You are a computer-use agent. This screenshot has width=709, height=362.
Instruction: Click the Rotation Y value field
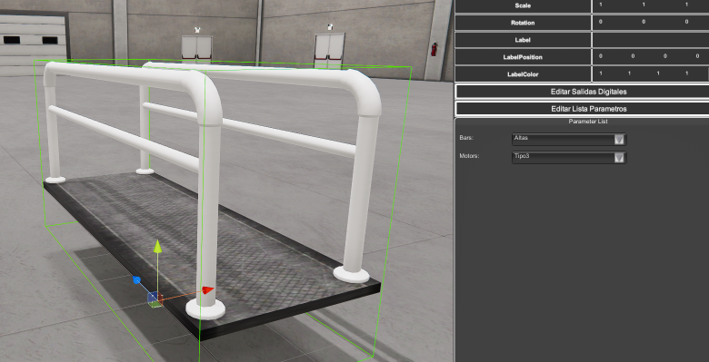click(644, 22)
